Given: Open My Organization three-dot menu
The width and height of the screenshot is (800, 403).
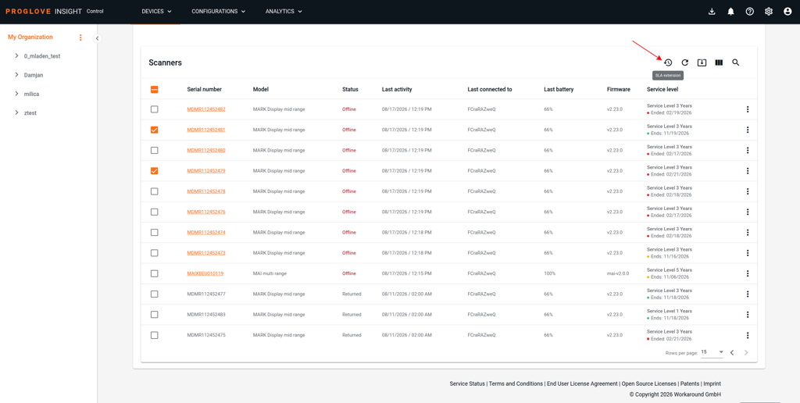Looking at the screenshot, I should tap(80, 37).
